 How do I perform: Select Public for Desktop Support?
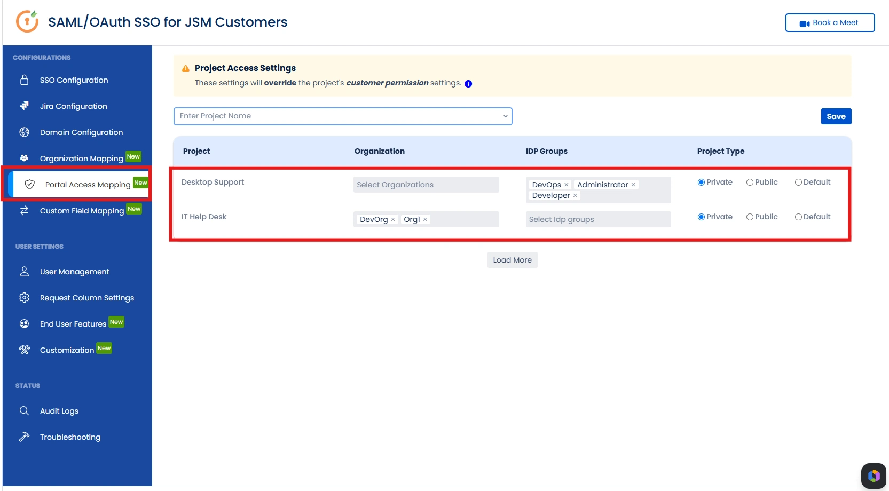[x=750, y=182]
